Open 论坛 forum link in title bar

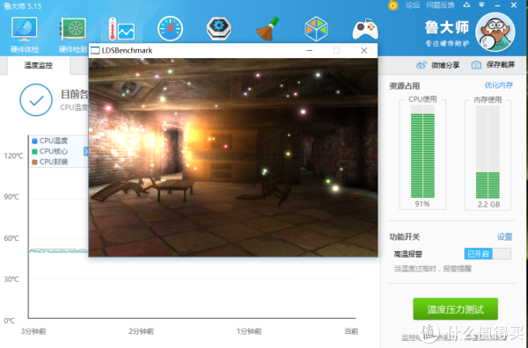point(412,5)
